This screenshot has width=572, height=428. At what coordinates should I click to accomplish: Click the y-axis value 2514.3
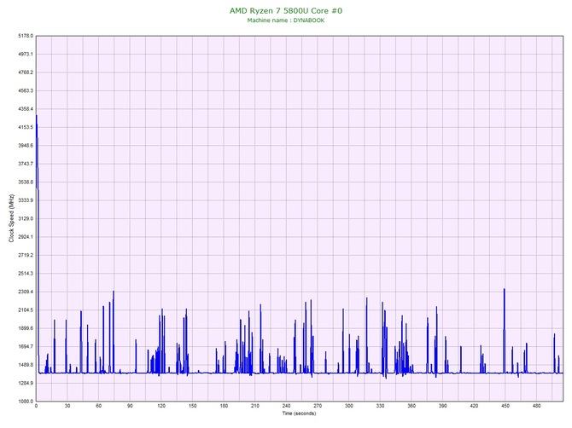pyautogui.click(x=26, y=273)
